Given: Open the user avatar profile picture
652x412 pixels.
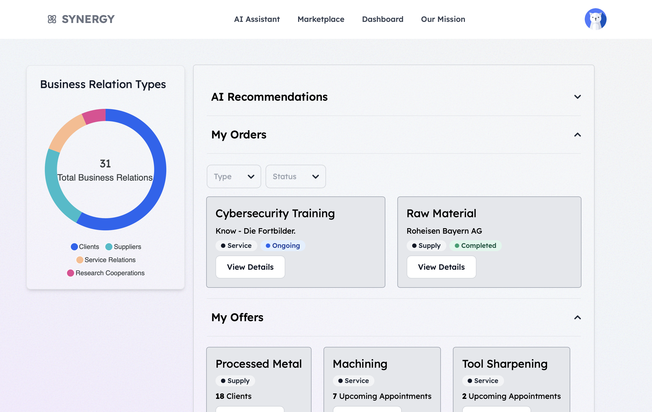Looking at the screenshot, I should pyautogui.click(x=595, y=19).
